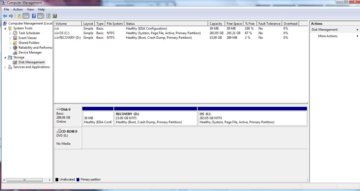Sort by the Status column header
Viewport: 360px width, 191px height.
coord(166,23)
